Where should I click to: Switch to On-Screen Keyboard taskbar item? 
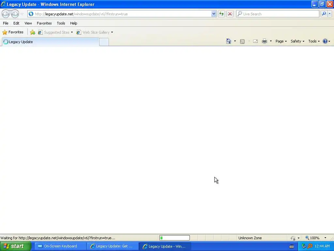[x=60, y=246]
